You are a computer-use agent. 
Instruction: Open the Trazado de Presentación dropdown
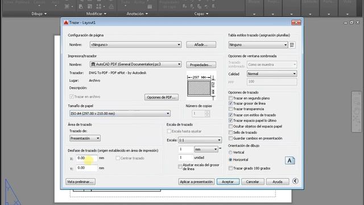85,138
